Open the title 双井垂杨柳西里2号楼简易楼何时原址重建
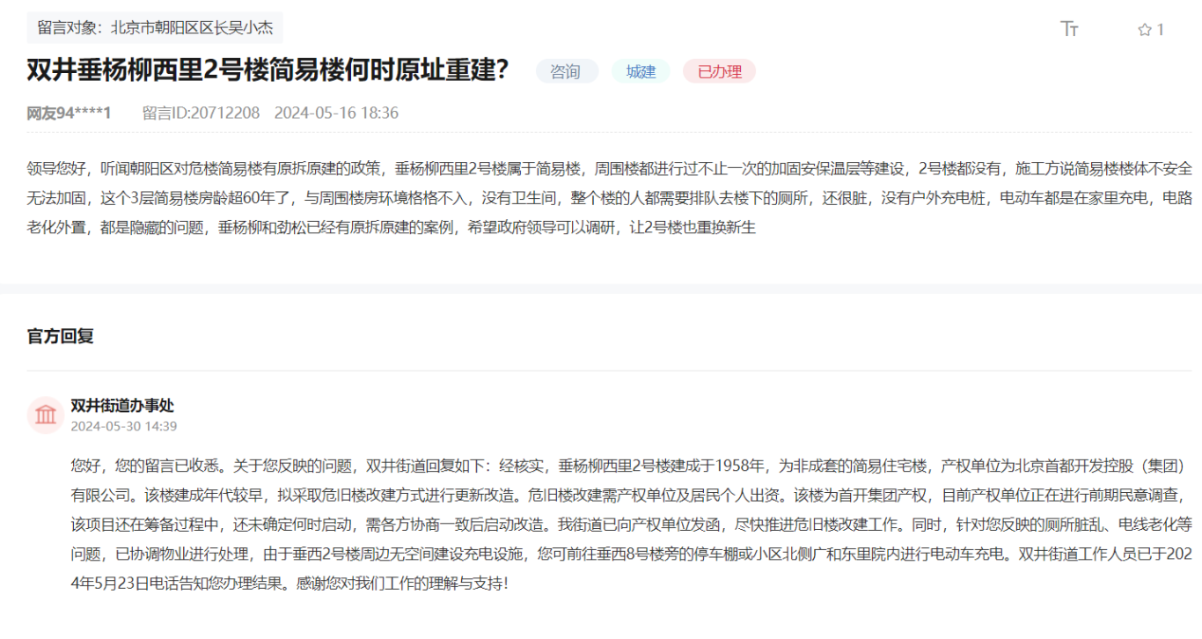The image size is (1202, 639). point(268,70)
